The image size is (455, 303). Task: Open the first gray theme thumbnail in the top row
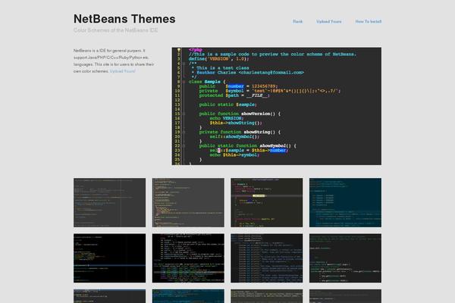[x=109, y=202]
